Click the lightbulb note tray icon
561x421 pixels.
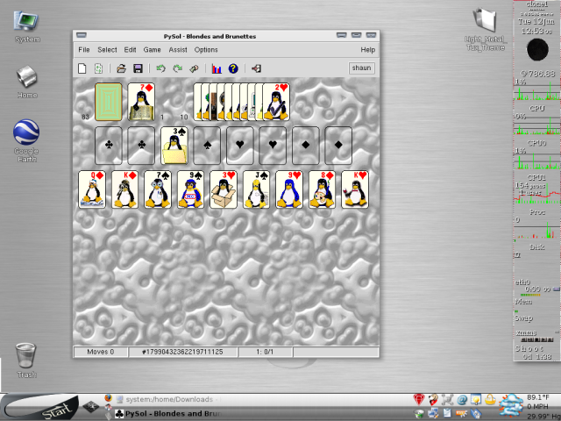tap(476, 399)
